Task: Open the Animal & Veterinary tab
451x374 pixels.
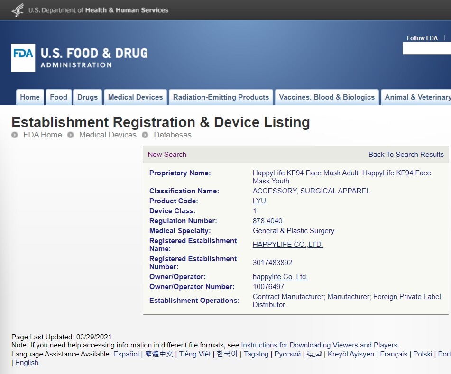Action: pyautogui.click(x=416, y=97)
